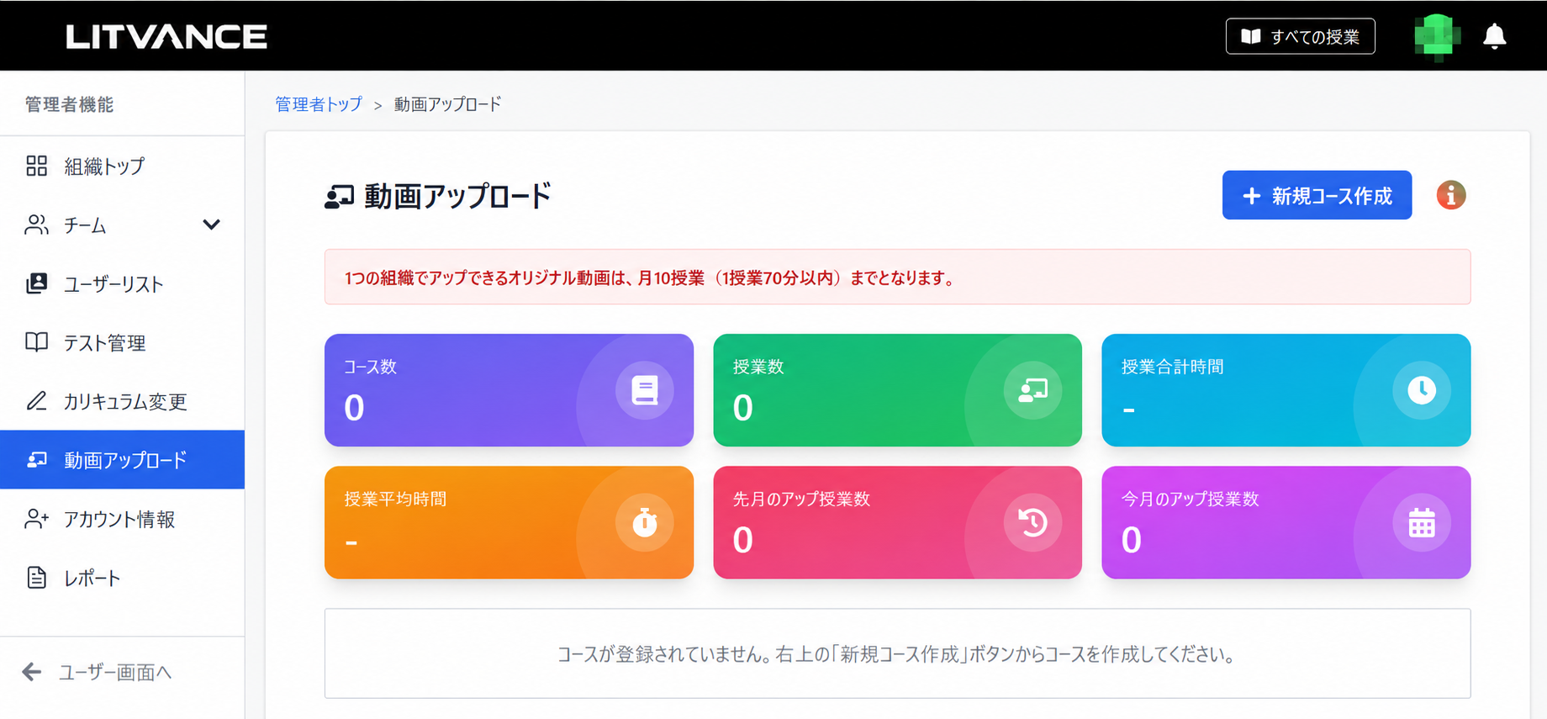Click the red upload limit notice
Screen dimensions: 1547x719
click(897, 277)
